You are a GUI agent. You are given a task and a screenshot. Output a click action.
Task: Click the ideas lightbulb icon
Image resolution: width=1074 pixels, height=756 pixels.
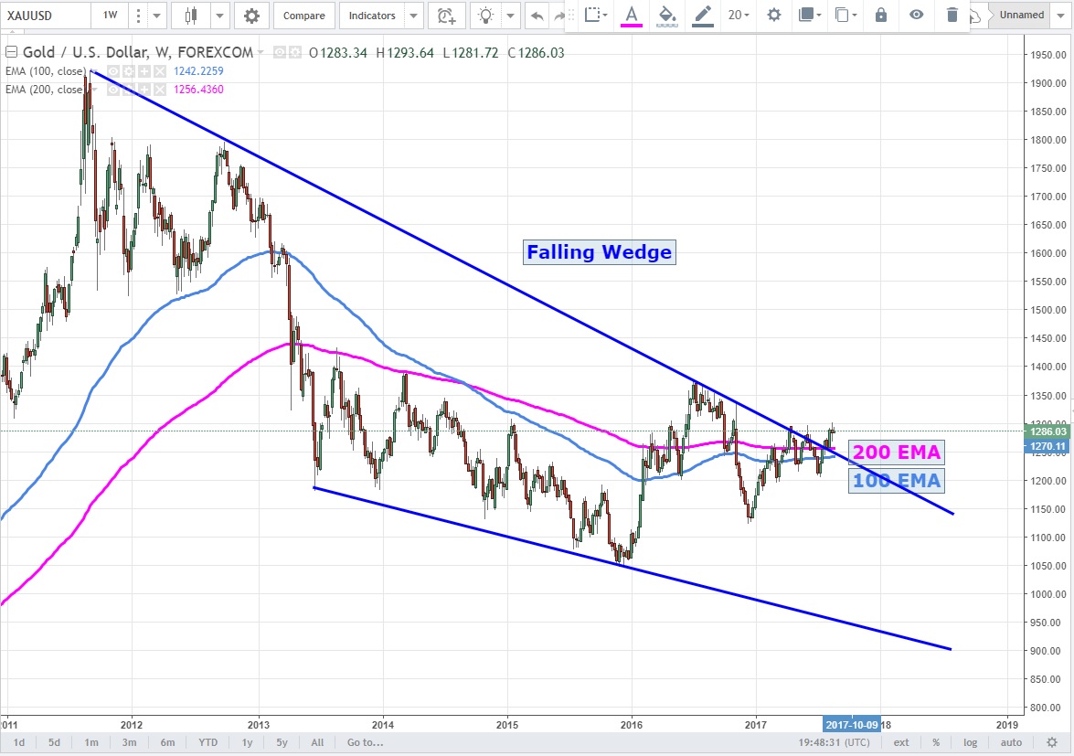486,16
